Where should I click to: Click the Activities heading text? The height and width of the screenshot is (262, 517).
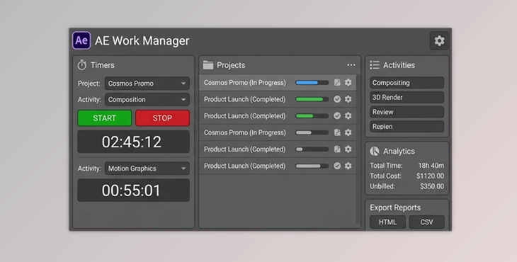[399, 65]
